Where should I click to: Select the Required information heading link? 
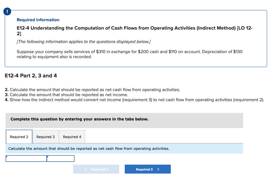click(38, 20)
